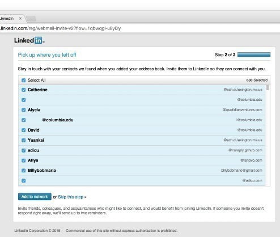This screenshot has width=280, height=237.
Task: Deselect the David contact checkbox
Action: [x=23, y=130]
